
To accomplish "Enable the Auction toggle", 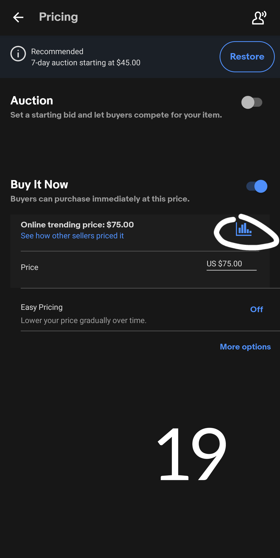I will [252, 102].
